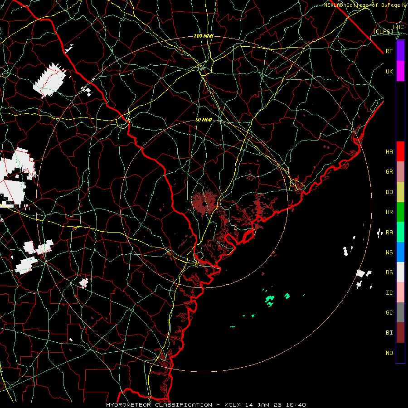The width and height of the screenshot is (408, 408).
Task: Click HYDROMETEOR CLASSIFICATION title text
Action: [159, 405]
